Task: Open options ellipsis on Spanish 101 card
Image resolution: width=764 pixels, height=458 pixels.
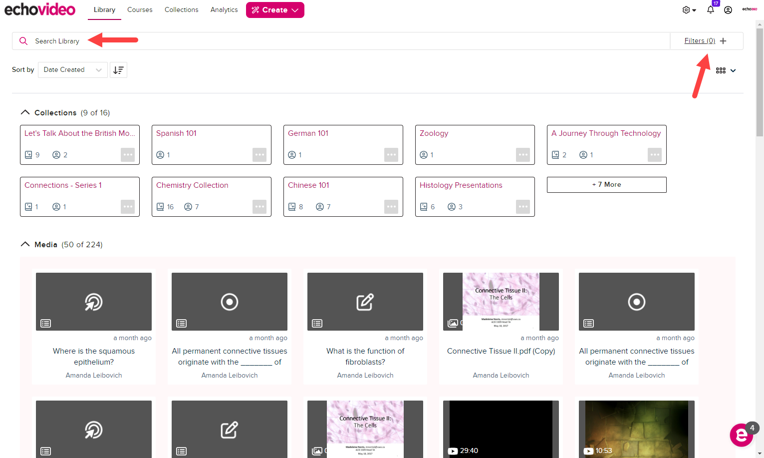Action: click(x=259, y=155)
